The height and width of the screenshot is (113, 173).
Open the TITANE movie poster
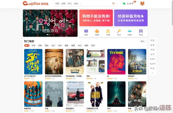coord(116,62)
